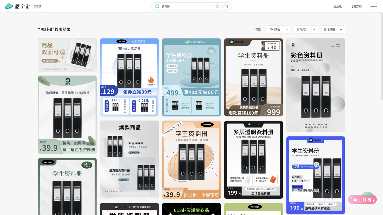
Task: Open the nolibox user avatar
Action: (x=374, y=6)
